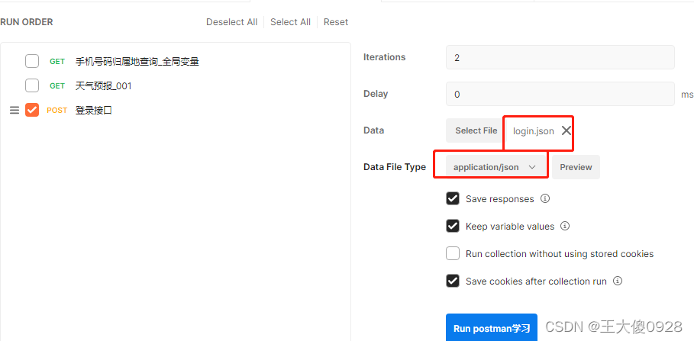Run the postman学习 collection
Viewport: 694px width, 341px height.
click(491, 329)
